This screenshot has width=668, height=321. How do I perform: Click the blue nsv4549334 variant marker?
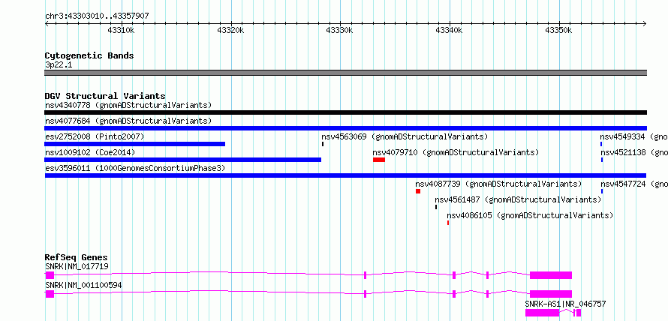tap(601, 144)
